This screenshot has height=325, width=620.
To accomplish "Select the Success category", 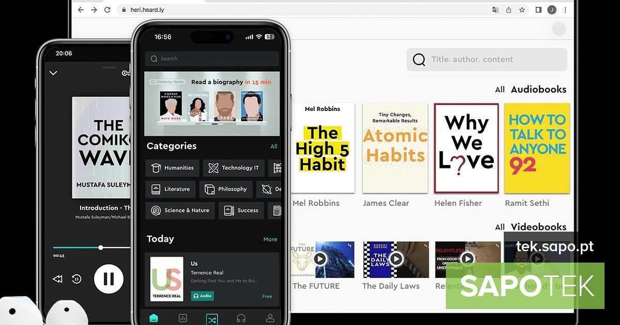I will coord(241,210).
